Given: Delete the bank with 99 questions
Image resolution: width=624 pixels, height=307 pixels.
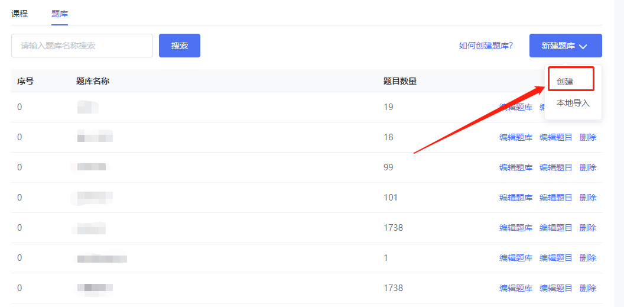Looking at the screenshot, I should pos(588,167).
